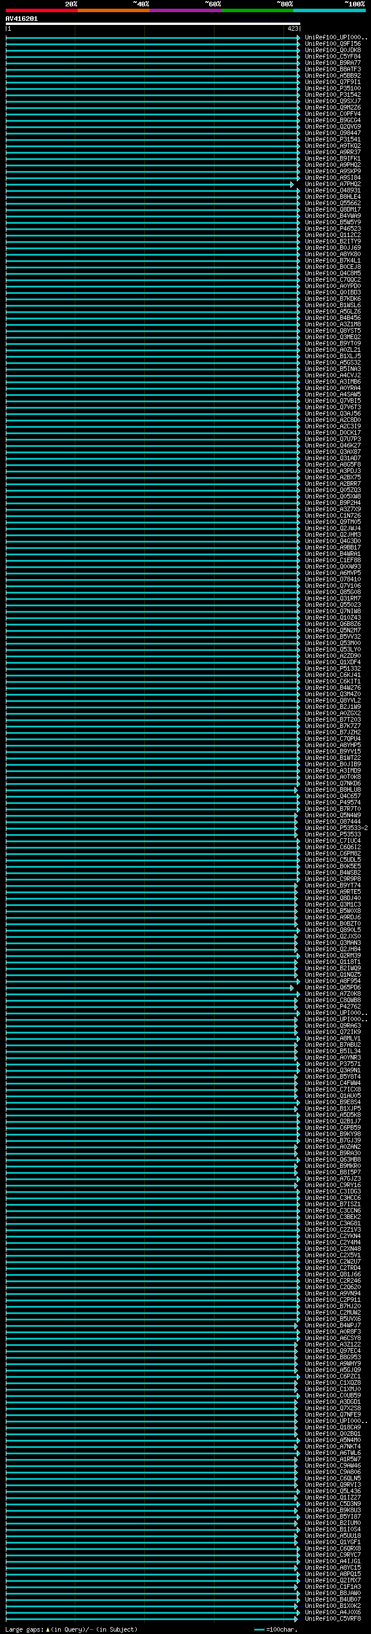
Task: Click the 'Large gaps' legend text
Action: coord(24,1629)
